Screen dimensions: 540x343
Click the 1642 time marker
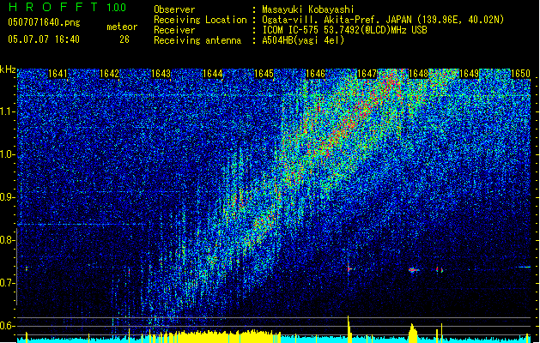109,74
